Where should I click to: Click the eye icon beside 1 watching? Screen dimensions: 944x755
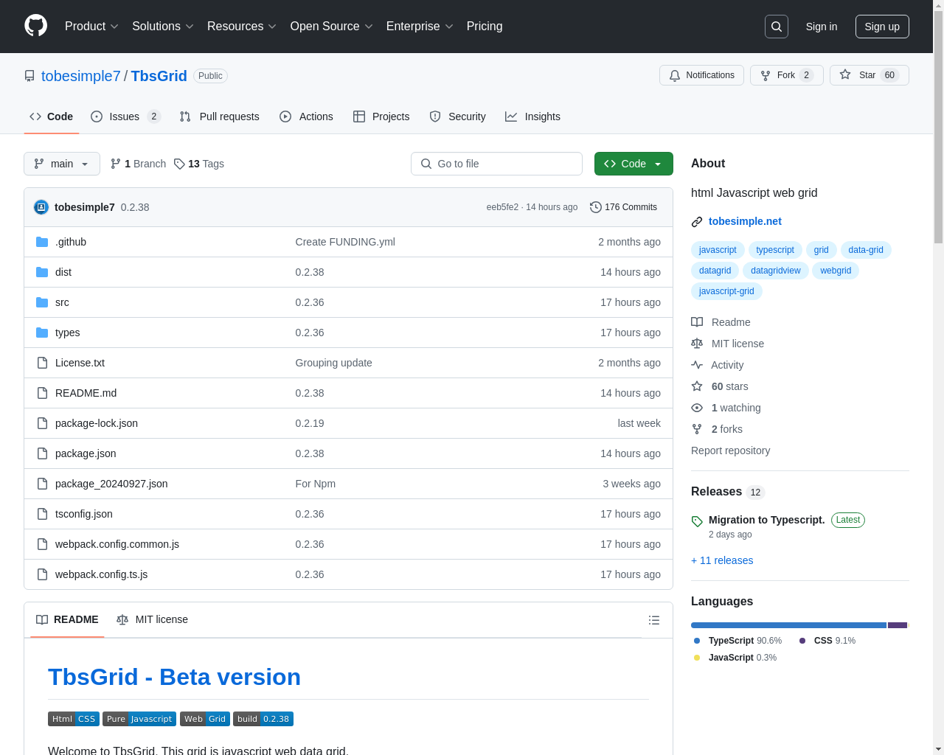[x=697, y=408]
